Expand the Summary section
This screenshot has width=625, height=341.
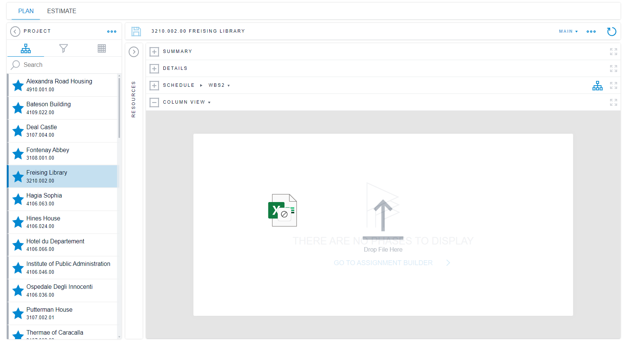coord(154,51)
